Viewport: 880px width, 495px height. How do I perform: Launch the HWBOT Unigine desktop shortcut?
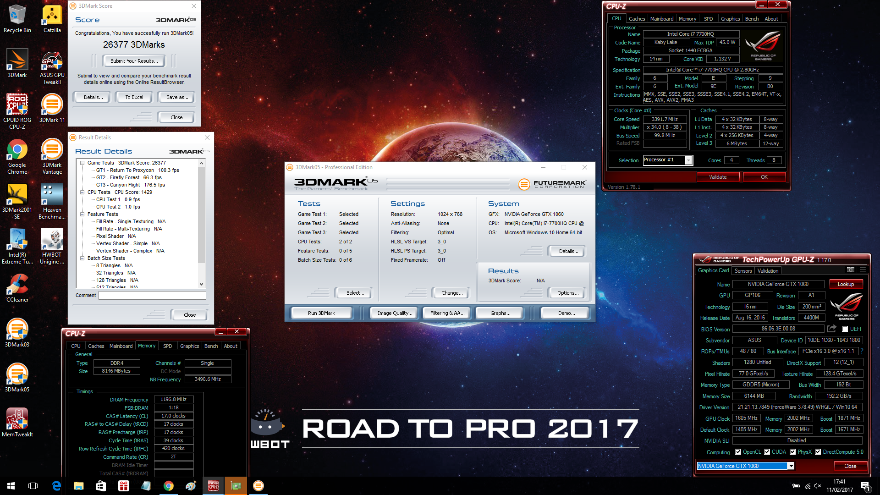pyautogui.click(x=52, y=246)
